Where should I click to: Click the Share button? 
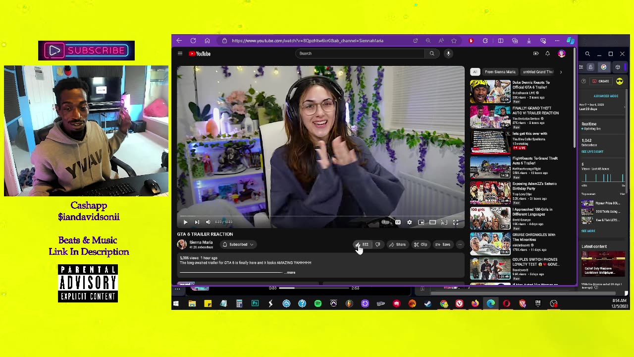397,244
